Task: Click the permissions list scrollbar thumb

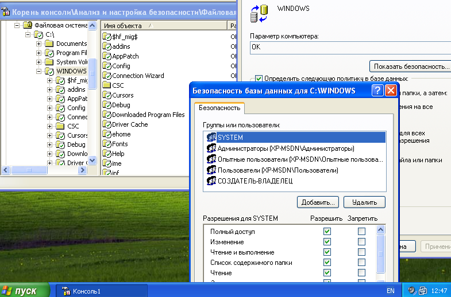Action: pyautogui.click(x=380, y=254)
